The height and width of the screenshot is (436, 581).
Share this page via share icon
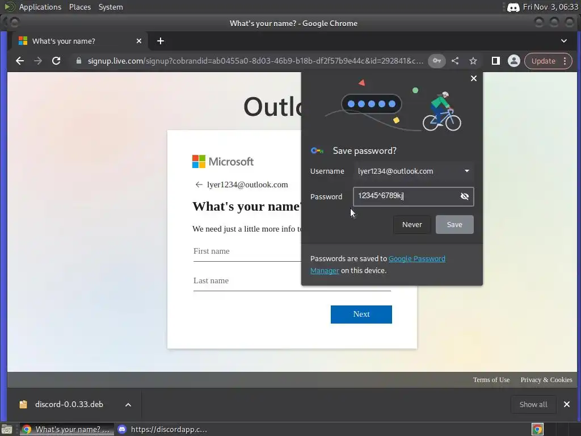click(455, 61)
